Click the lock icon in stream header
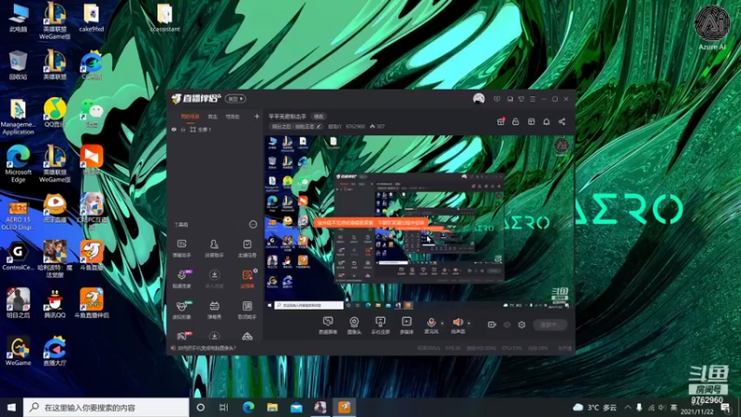Screen dimensions: 741x417 pyautogui.click(x=516, y=121)
